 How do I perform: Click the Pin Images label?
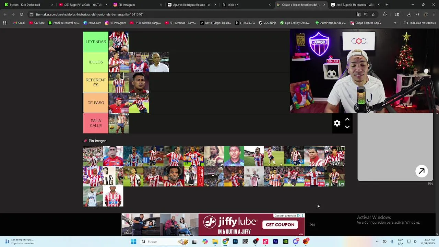97,141
